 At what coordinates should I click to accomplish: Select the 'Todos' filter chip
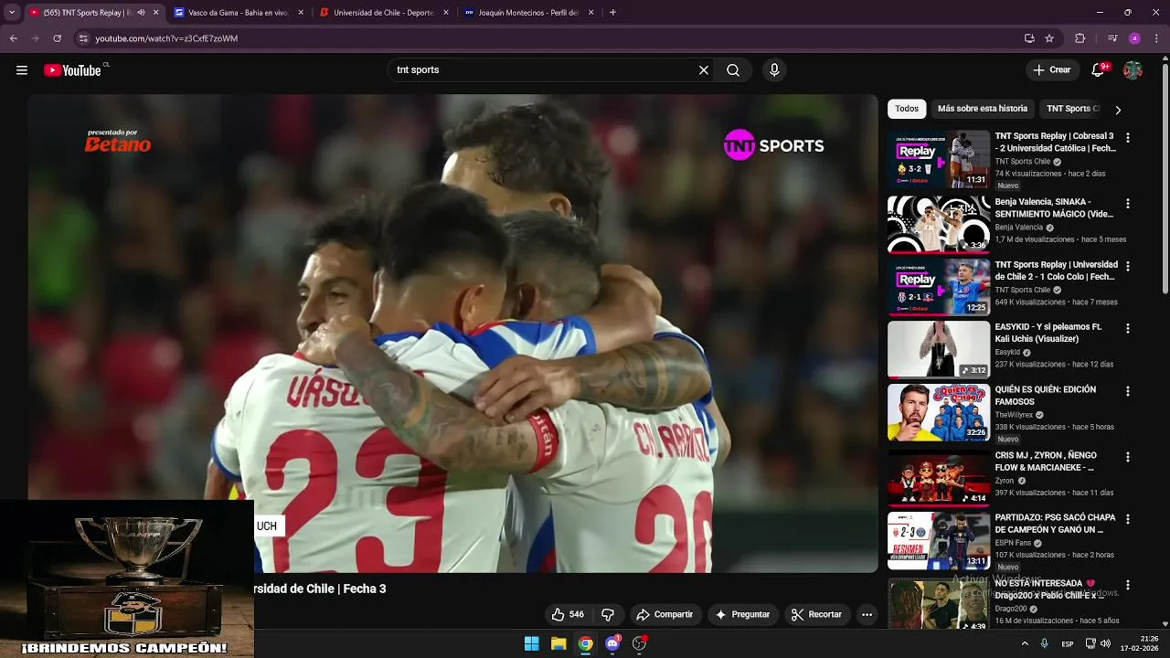pyautogui.click(x=907, y=109)
